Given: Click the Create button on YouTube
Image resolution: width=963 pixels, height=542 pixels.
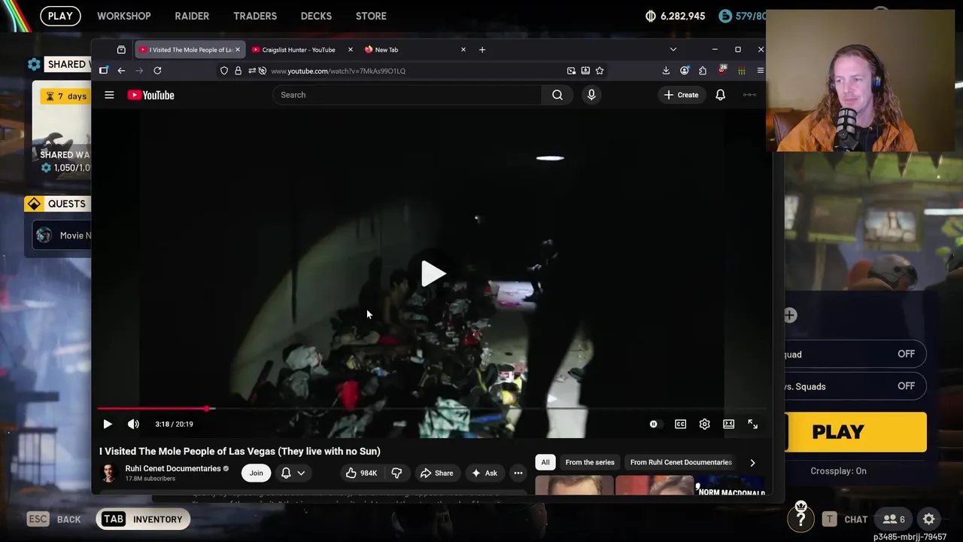Looking at the screenshot, I should (x=681, y=95).
